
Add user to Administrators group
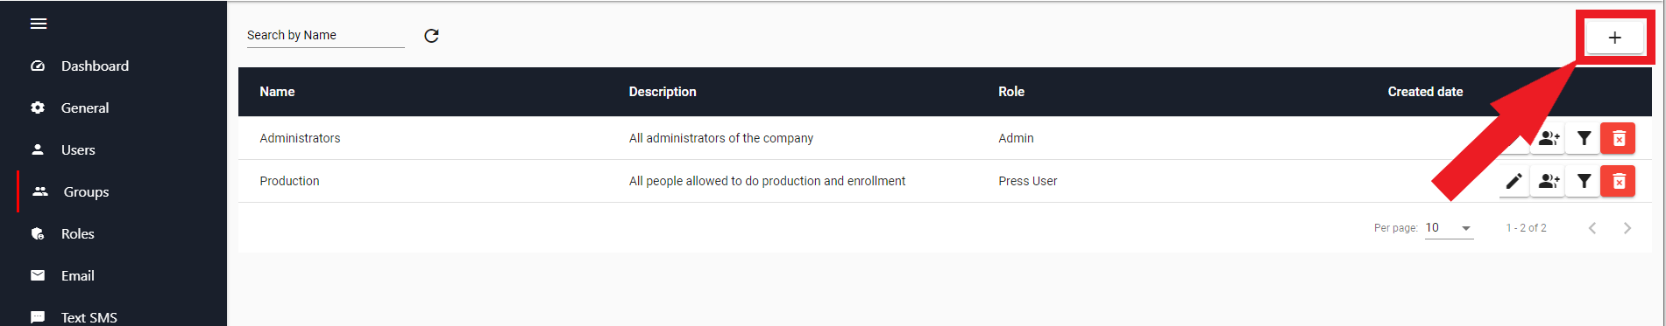(1549, 138)
